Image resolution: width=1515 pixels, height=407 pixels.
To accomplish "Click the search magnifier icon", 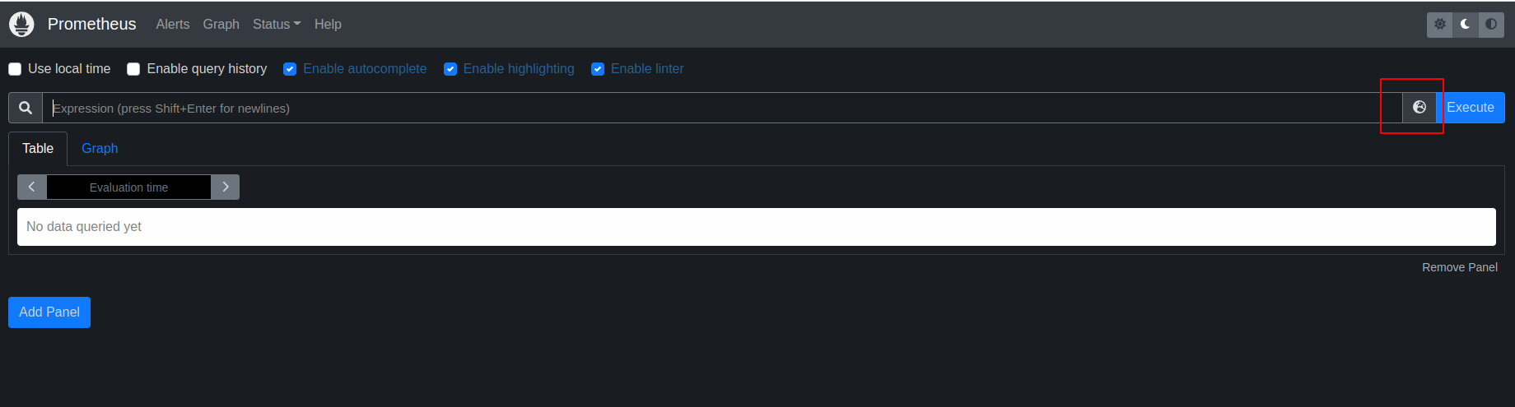I will tap(26, 108).
